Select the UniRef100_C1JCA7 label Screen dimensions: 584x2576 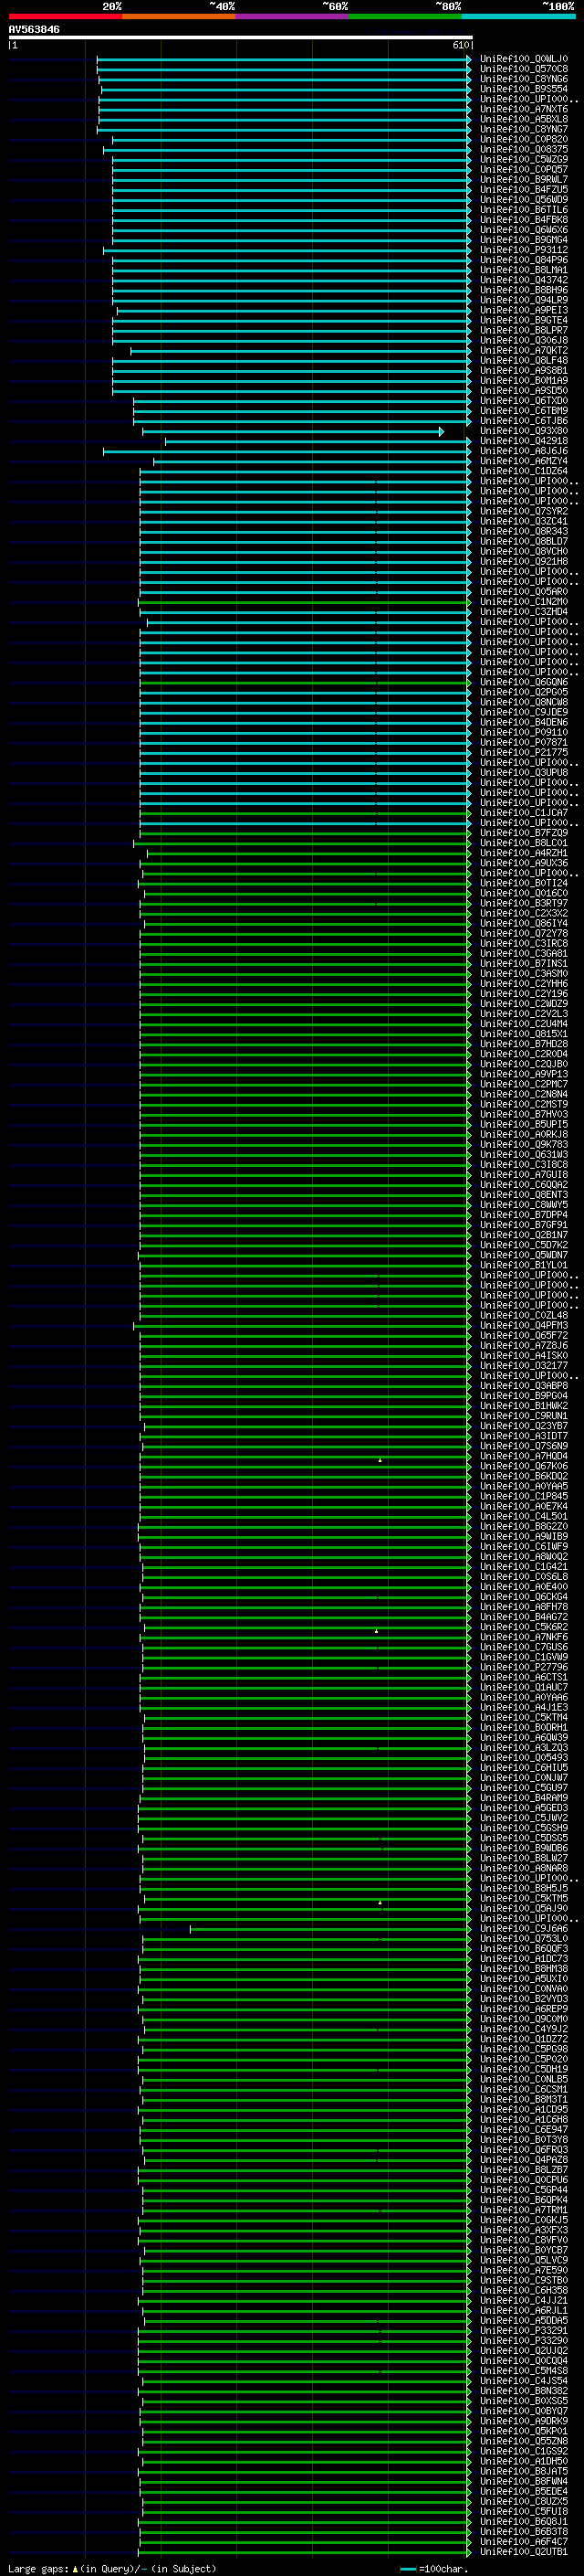[523, 813]
